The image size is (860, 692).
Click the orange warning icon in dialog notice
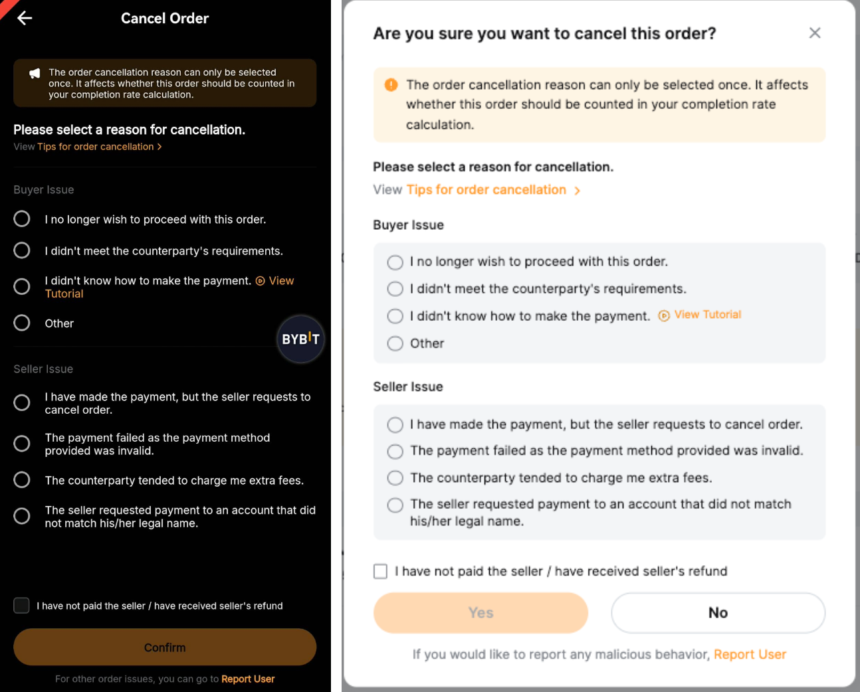[391, 85]
